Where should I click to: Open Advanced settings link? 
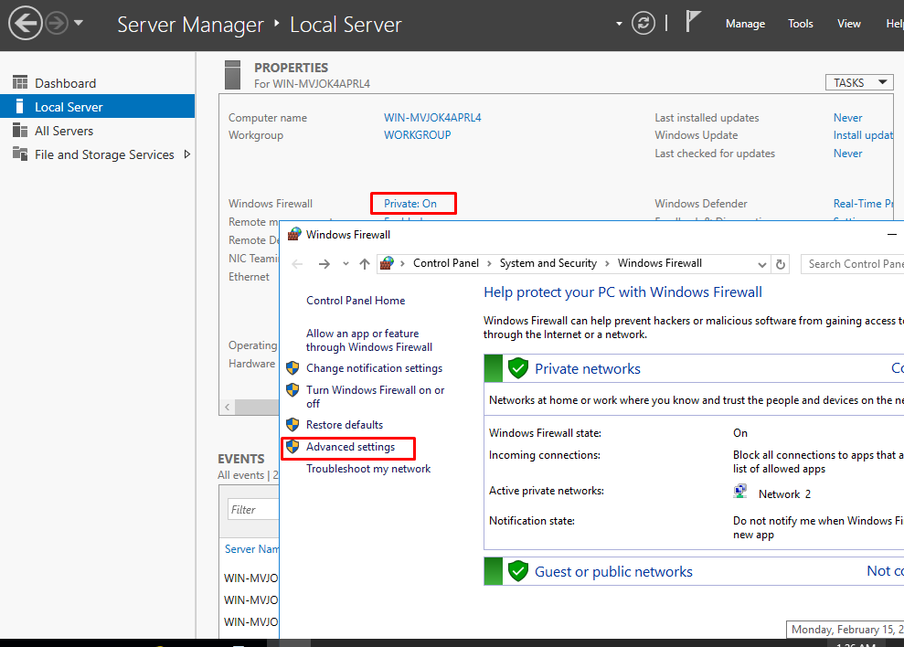click(x=350, y=447)
